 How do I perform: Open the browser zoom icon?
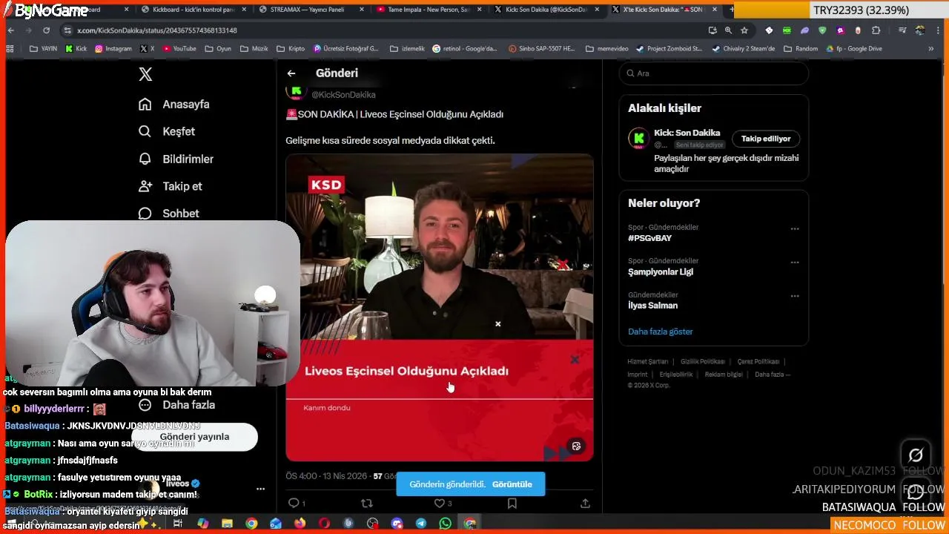[728, 30]
